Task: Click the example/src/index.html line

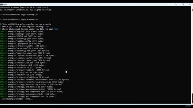Action: [23, 65]
